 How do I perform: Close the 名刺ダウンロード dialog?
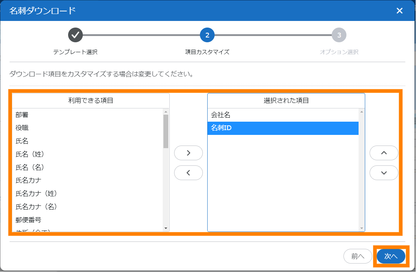click(x=399, y=11)
